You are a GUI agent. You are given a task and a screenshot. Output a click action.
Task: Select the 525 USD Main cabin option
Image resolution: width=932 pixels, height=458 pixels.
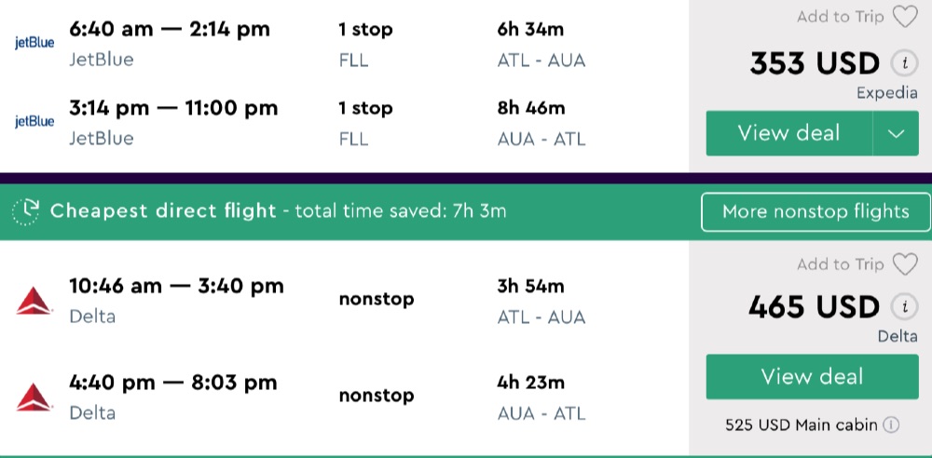802,424
